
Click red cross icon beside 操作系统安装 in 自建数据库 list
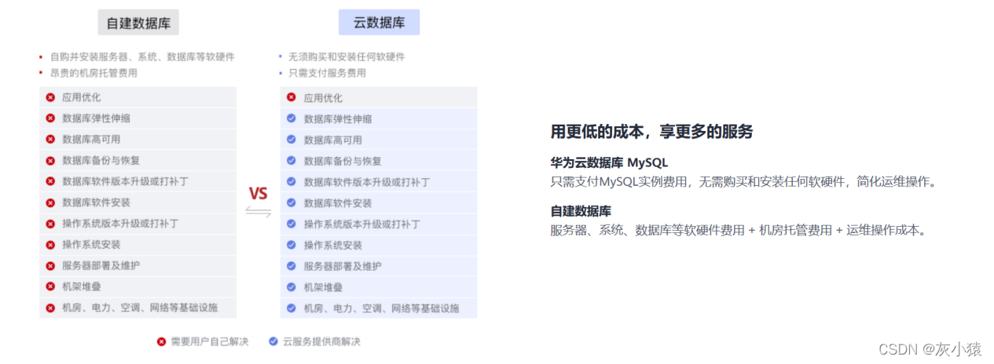[50, 244]
